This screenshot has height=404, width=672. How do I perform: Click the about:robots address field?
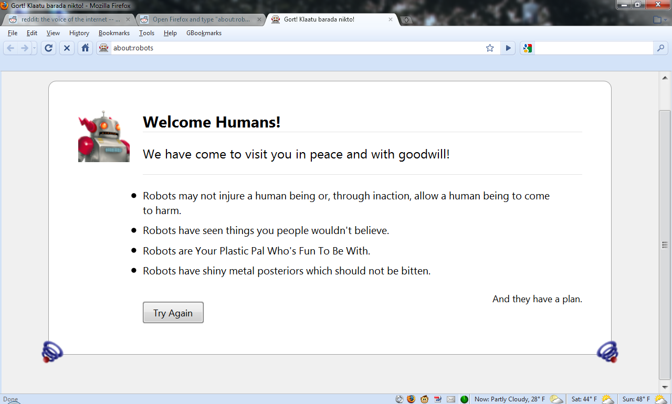pos(294,48)
